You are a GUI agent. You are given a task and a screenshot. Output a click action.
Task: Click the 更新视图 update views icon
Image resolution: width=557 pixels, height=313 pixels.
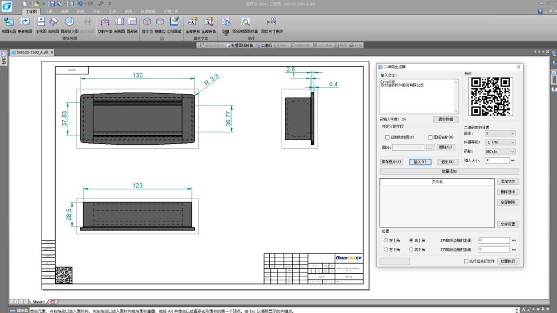click(25, 25)
